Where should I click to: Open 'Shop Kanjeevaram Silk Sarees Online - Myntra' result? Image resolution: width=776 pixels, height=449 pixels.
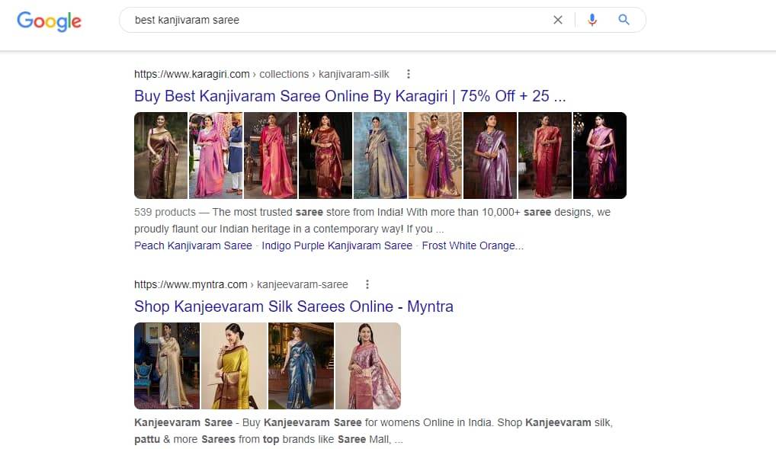[x=293, y=306]
